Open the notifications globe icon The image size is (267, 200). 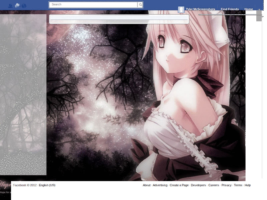point(24,6)
